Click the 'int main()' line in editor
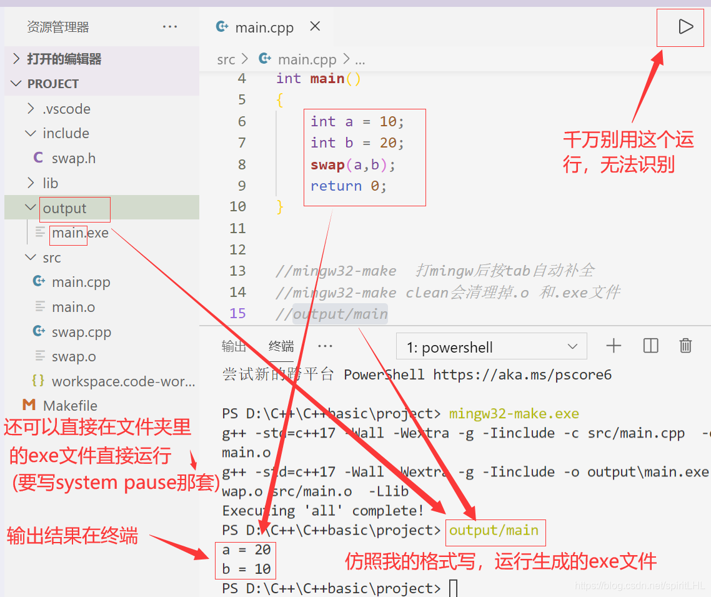The image size is (711, 597). point(318,79)
